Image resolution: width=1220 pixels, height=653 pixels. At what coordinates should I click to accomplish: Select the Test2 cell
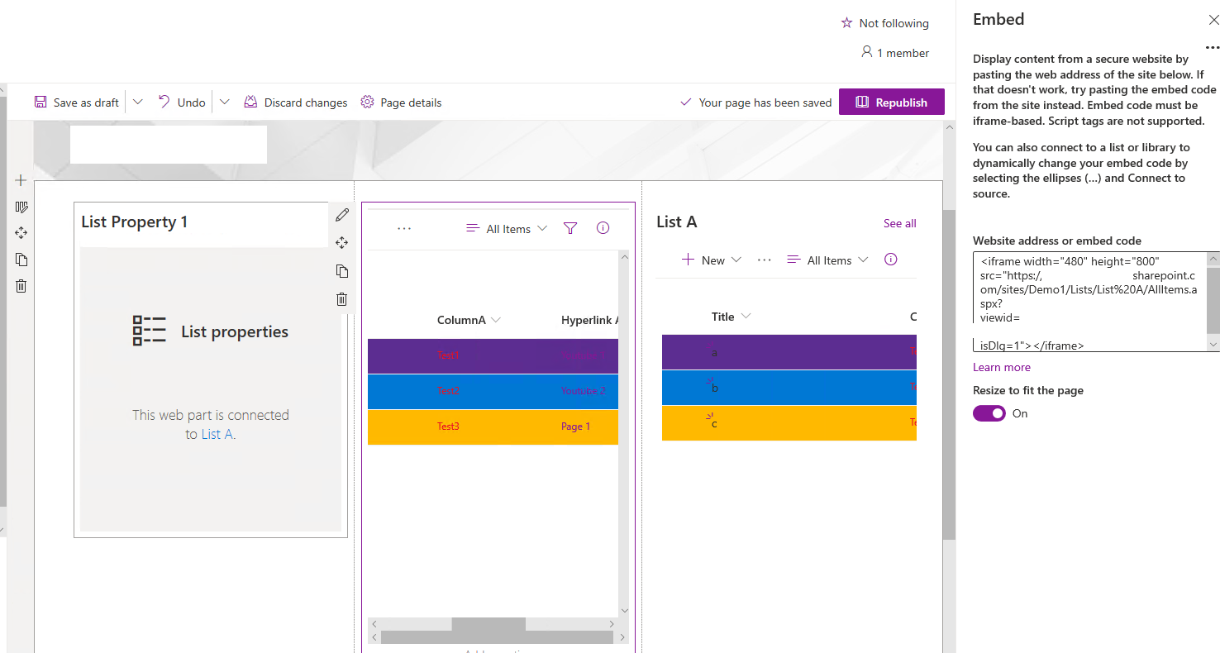[448, 391]
